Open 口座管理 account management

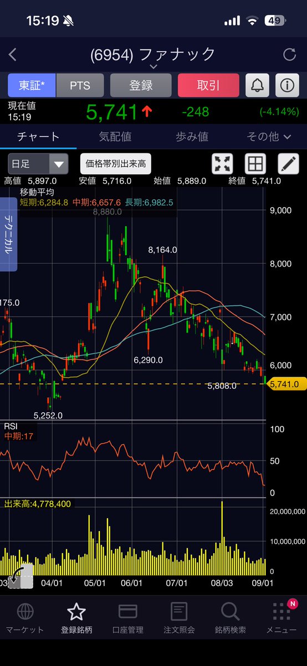(x=127, y=618)
